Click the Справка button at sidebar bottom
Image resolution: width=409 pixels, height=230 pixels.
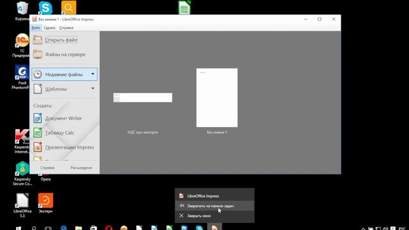click(x=47, y=167)
